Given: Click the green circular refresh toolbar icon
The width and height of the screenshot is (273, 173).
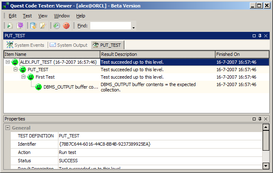Looking at the screenshot, I should pyautogui.click(x=56, y=26).
